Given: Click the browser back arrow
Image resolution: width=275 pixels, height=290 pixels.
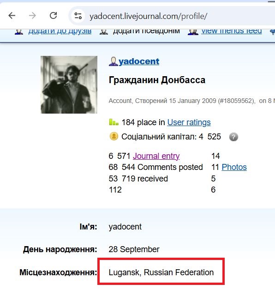Looking at the screenshot, I should [x=12, y=16].
